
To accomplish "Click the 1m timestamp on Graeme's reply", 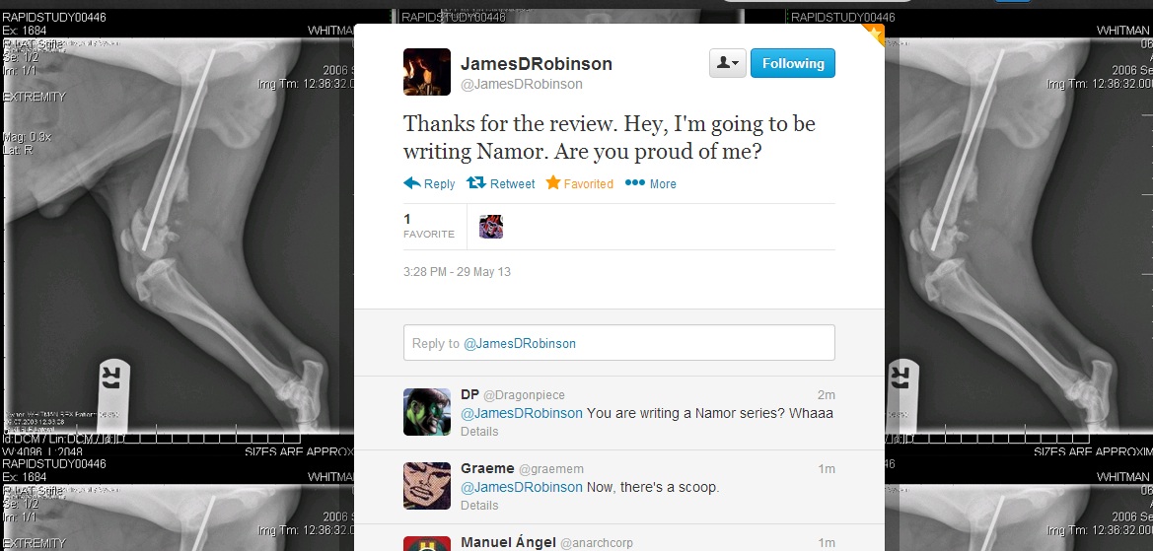I will (827, 469).
